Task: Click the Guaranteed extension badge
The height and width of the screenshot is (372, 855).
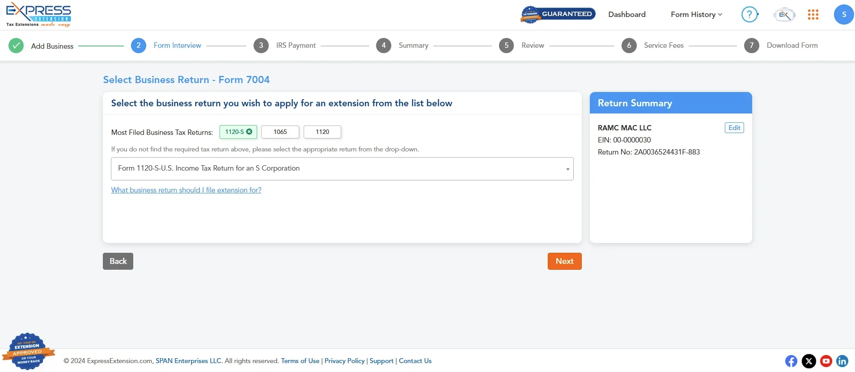Action: (558, 14)
